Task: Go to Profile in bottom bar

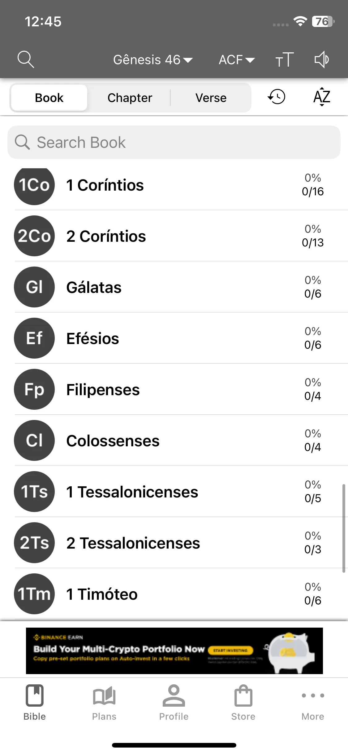Action: coord(174,703)
